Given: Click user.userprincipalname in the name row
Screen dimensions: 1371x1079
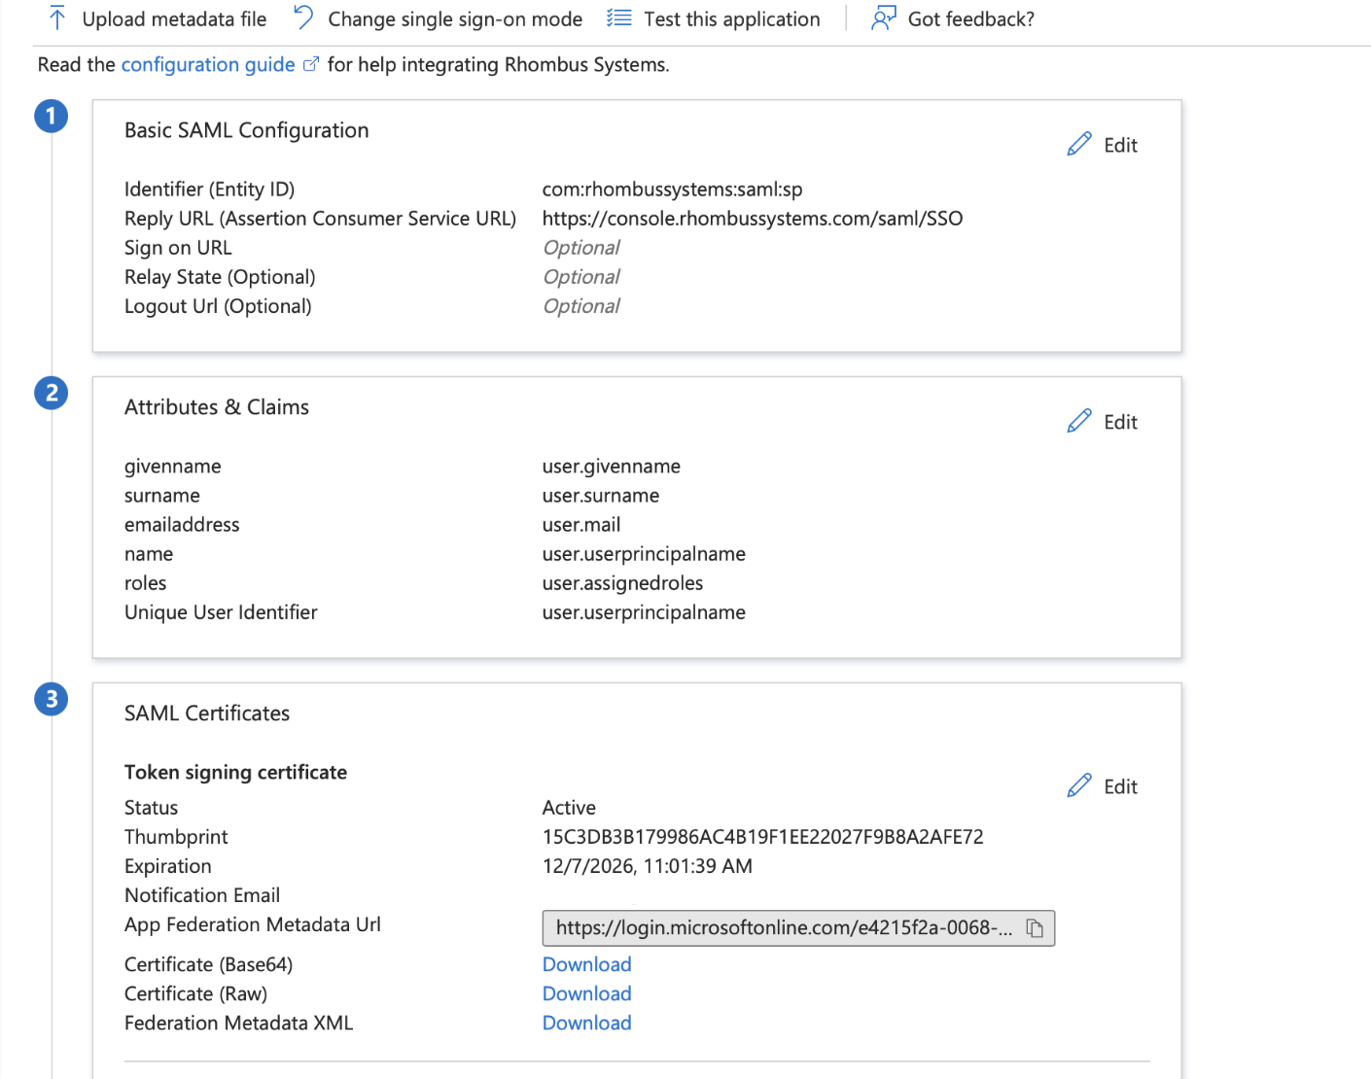Looking at the screenshot, I should pos(644,554).
